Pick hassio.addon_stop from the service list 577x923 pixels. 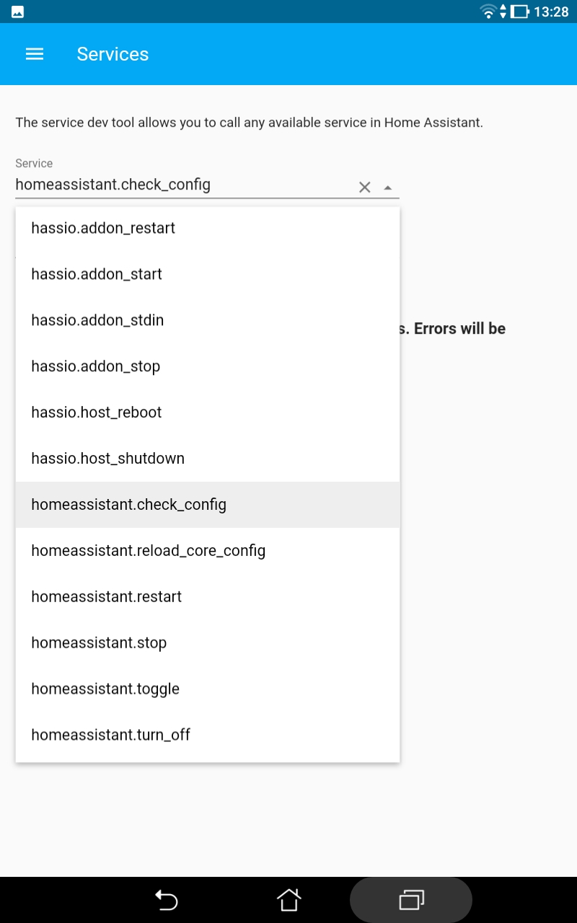(x=94, y=366)
